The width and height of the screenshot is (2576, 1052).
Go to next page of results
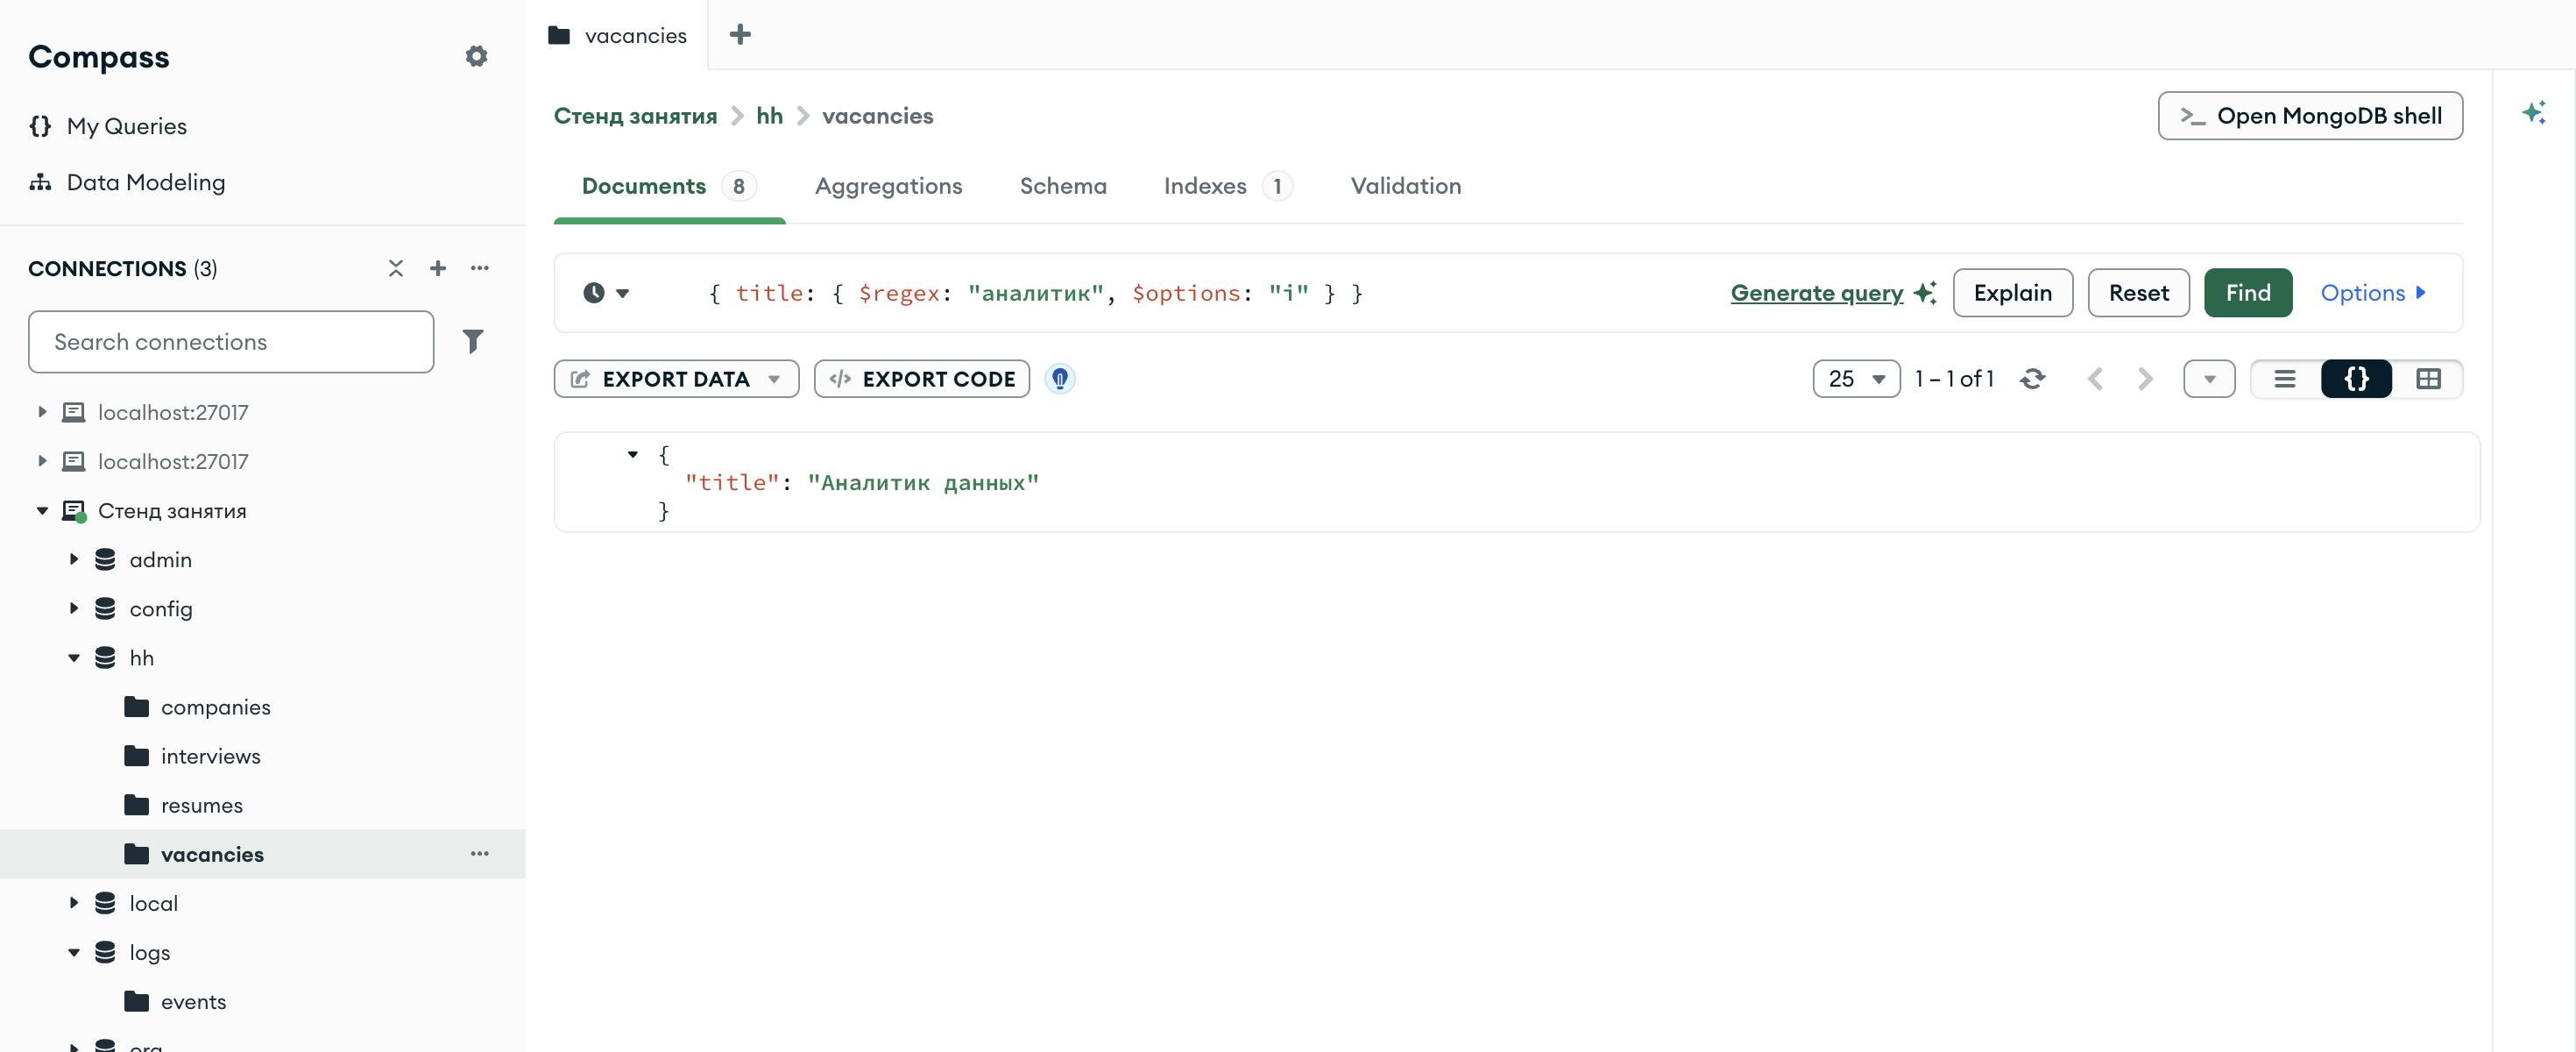pyautogui.click(x=2145, y=380)
